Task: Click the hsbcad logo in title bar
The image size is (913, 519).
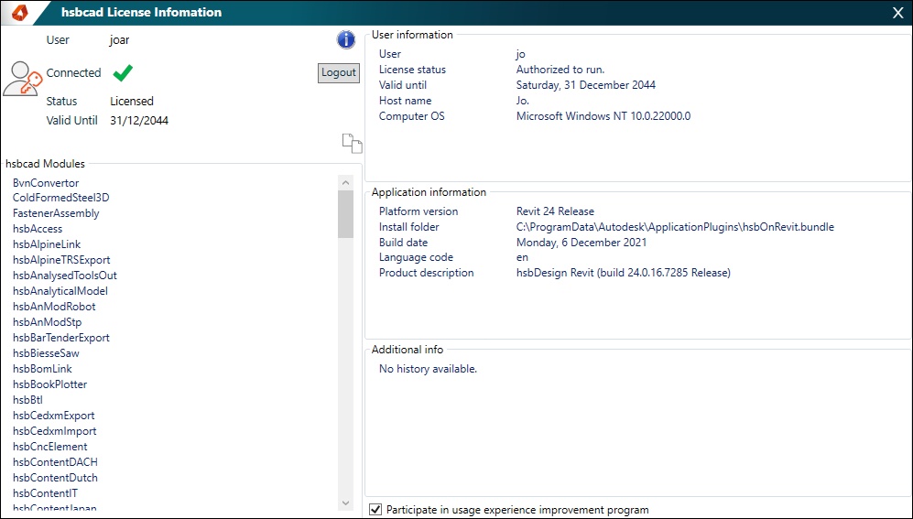Action: pyautogui.click(x=20, y=12)
